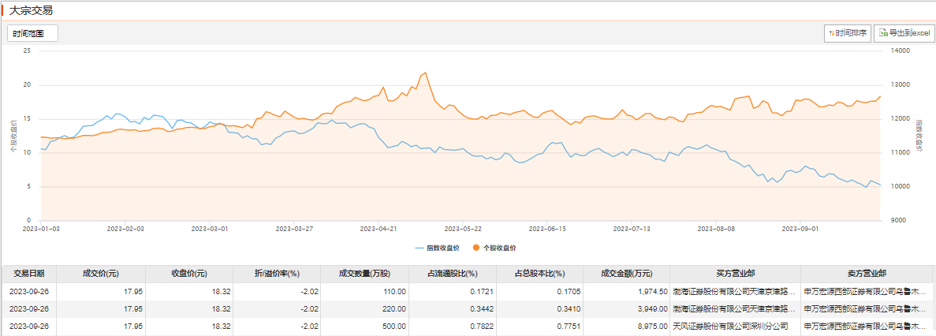Click the Excel export icon

click(882, 33)
